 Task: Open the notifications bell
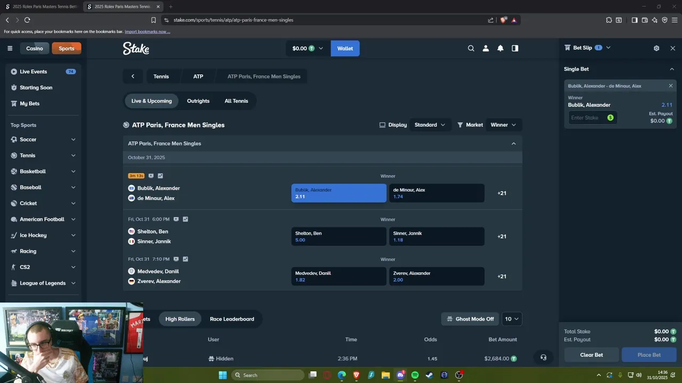point(500,48)
